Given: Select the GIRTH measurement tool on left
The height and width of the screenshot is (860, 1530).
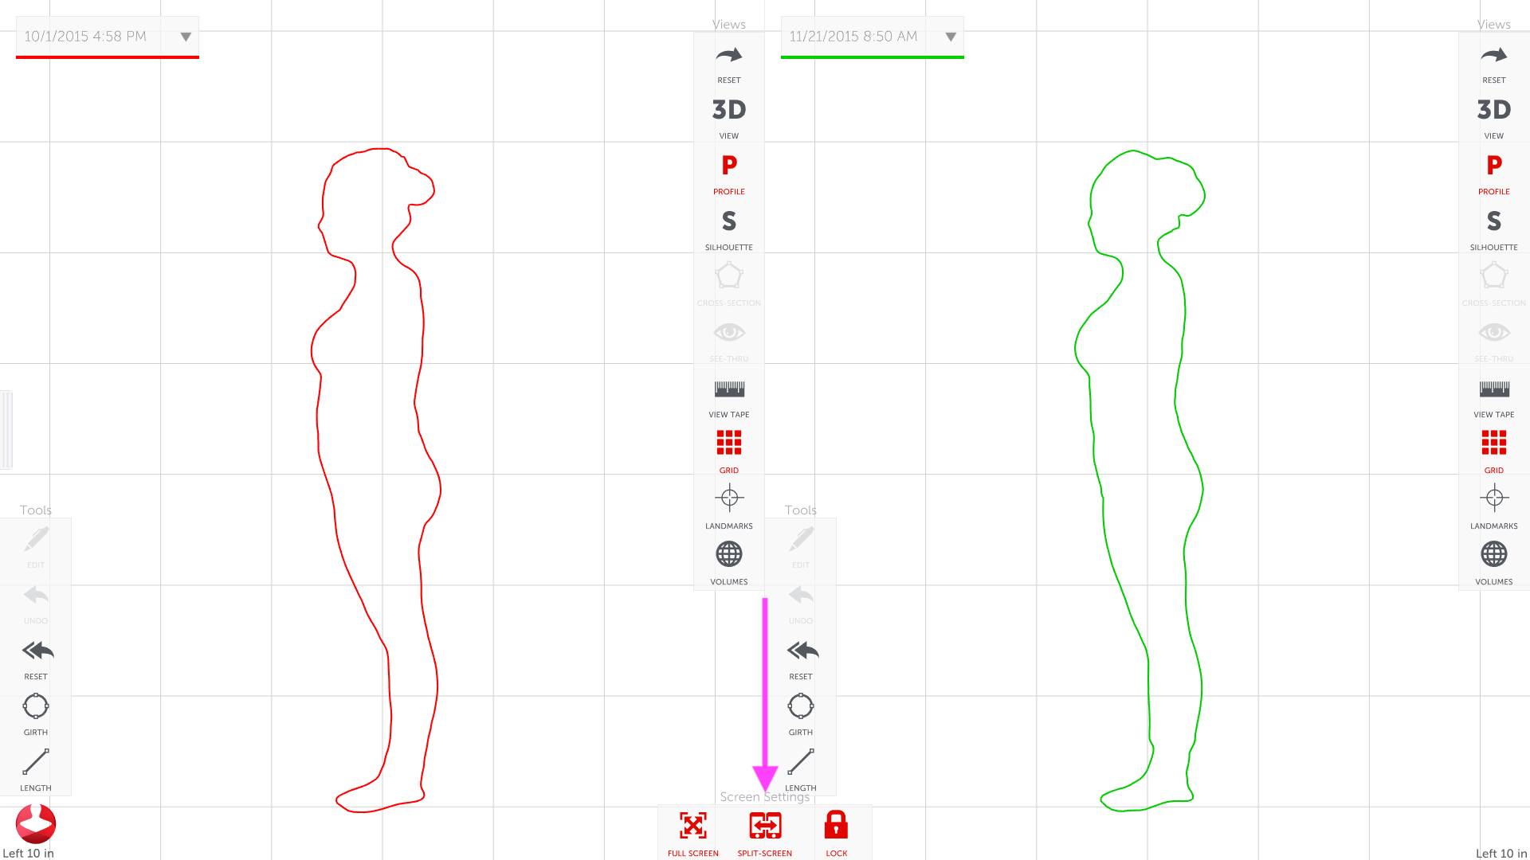Looking at the screenshot, I should (x=35, y=706).
